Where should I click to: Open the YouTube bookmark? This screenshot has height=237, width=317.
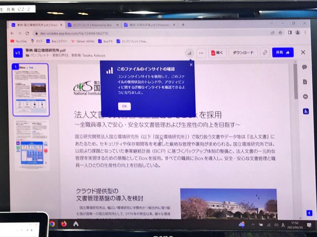(x=19, y=41)
